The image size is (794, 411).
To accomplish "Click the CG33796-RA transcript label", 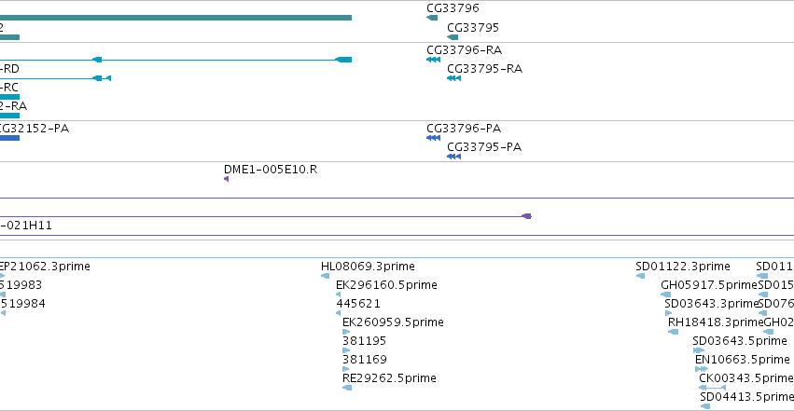I will pyautogui.click(x=465, y=50).
